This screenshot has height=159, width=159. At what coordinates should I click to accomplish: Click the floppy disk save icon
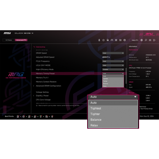108,40
